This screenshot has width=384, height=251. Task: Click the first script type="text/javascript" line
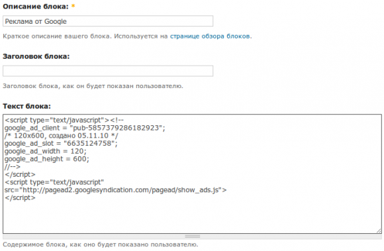click(64, 121)
